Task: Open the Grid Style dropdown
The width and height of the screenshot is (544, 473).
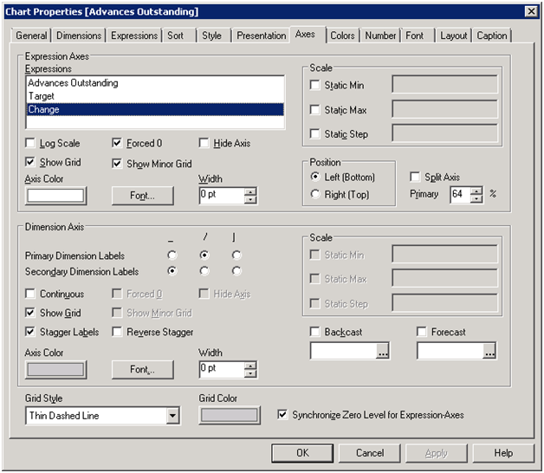Action: click(172, 416)
